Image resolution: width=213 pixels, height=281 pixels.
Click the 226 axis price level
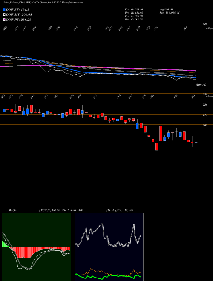(x=205, y=104)
